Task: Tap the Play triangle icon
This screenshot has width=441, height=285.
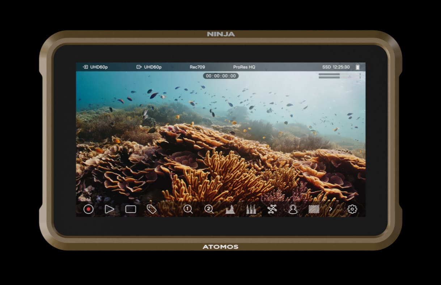Action: point(109,209)
